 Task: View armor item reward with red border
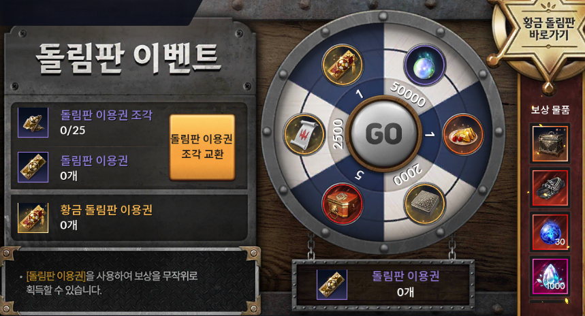click(x=550, y=188)
